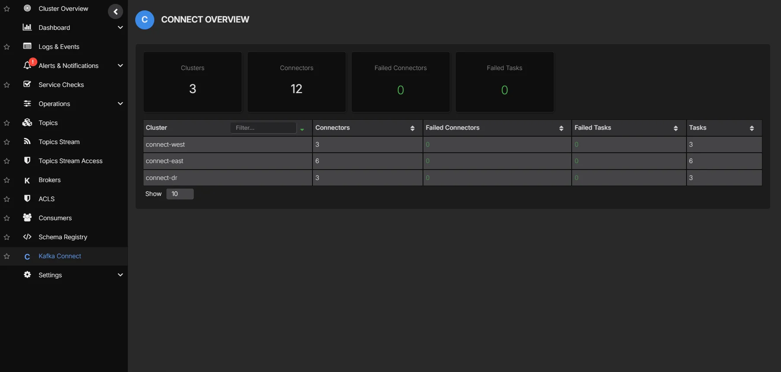
Task: Click the Schema Registry code icon
Action: click(x=27, y=237)
